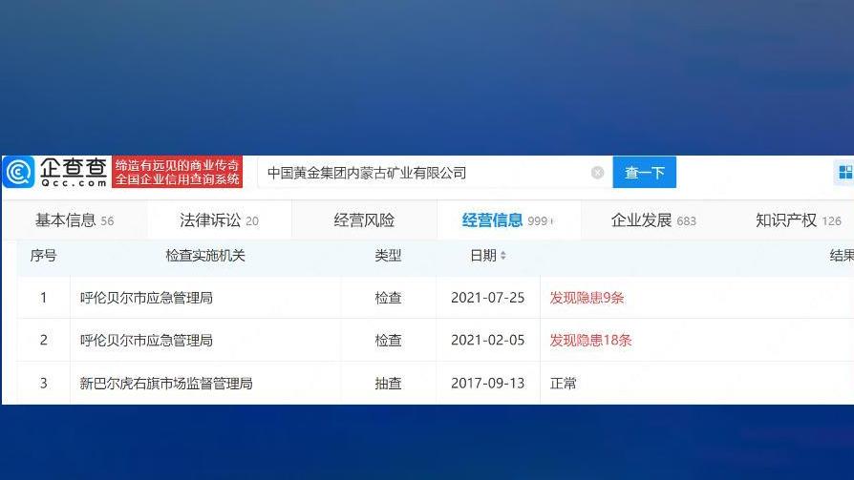Go to the 企业发展 tab
The height and width of the screenshot is (480, 854).
(x=653, y=220)
